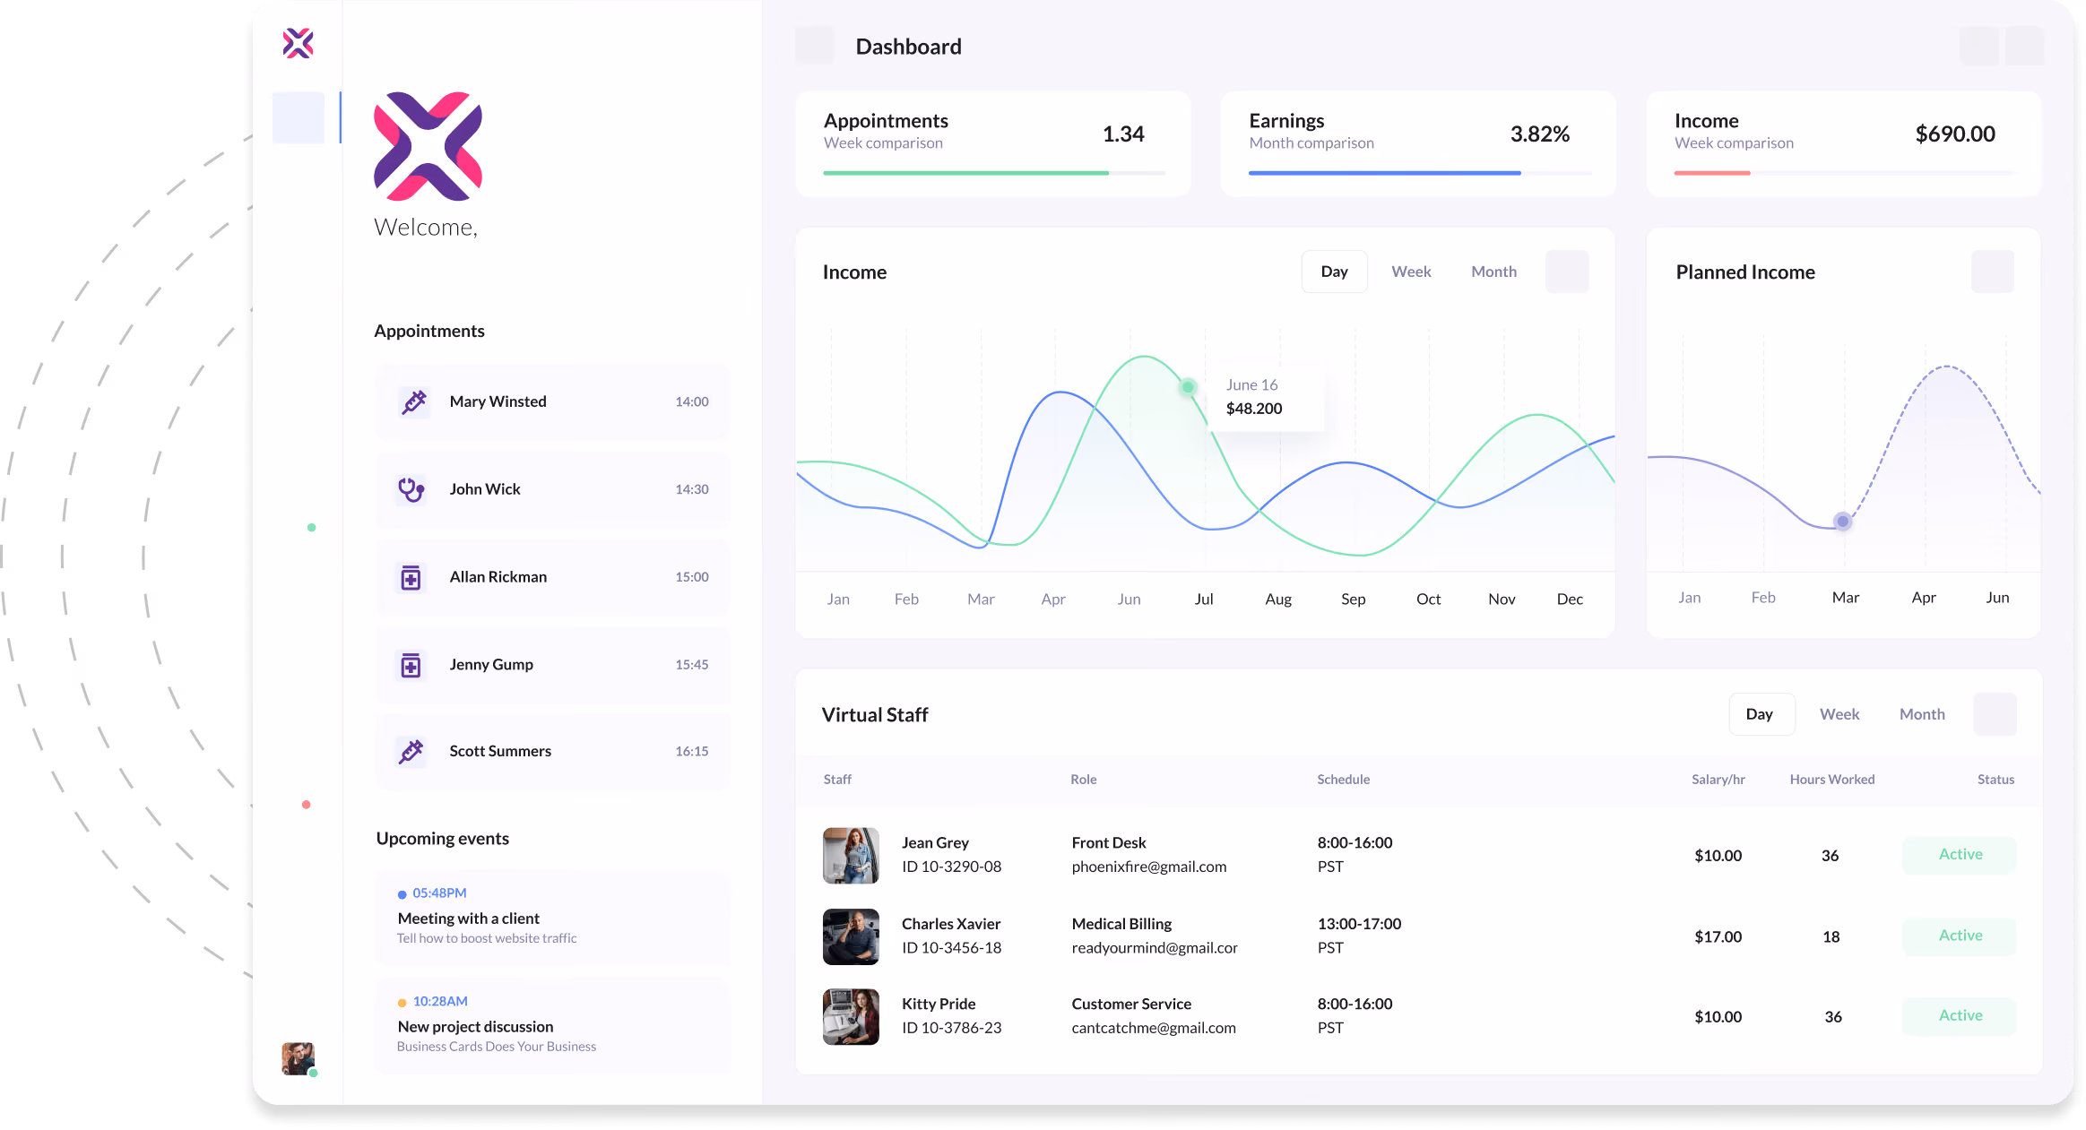2086x1130 pixels.
Task: Switch Income chart to Day view
Action: (x=1334, y=272)
